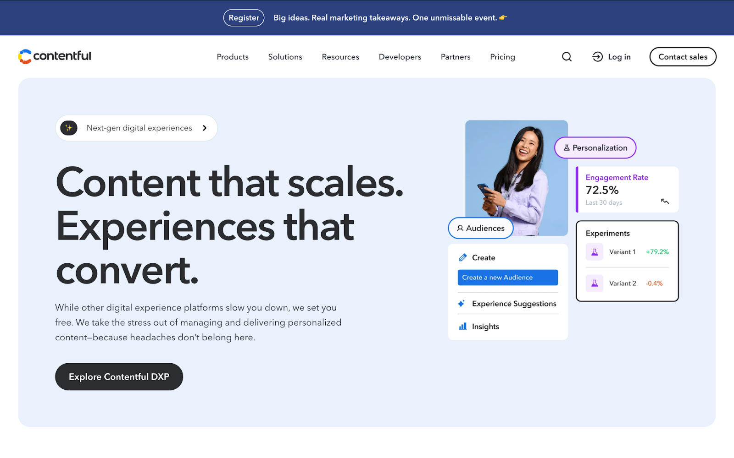Image resolution: width=734 pixels, height=458 pixels.
Task: Select the Register button in the banner
Action: pyautogui.click(x=244, y=18)
